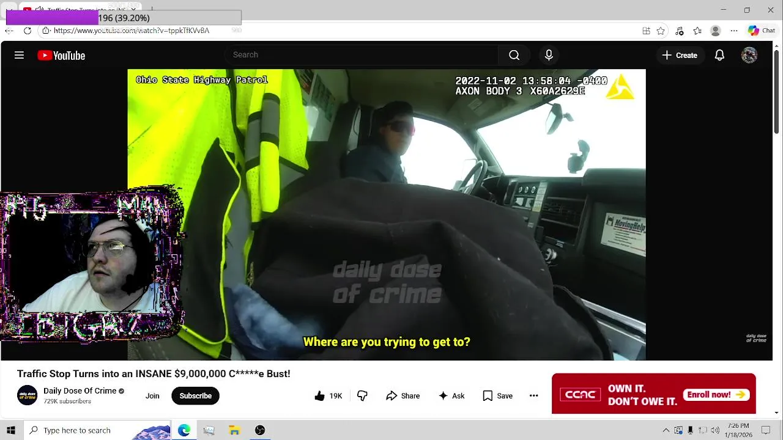Type here to search box in taskbar

tap(98, 430)
